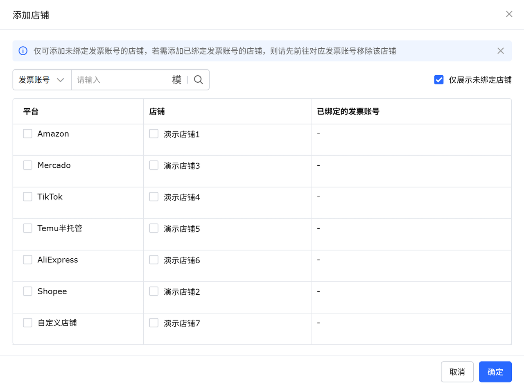This screenshot has height=386, width=524.
Task: Check the Mercado platform checkbox
Action: click(27, 165)
